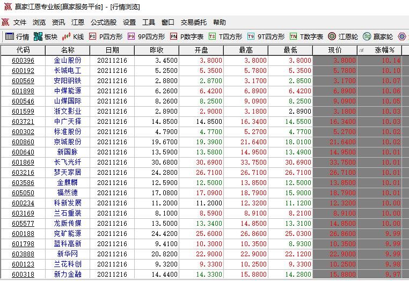Sort by the 最高 column header

pos(246,50)
